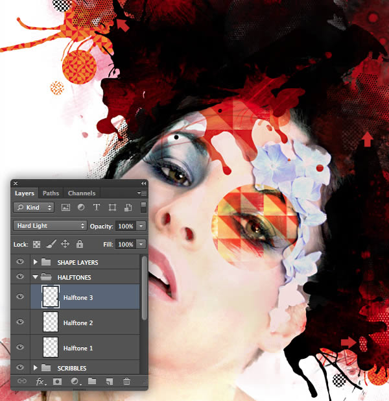Viewport: 389px width, 401px height.
Task: Select the SHAPE LAYERS group name
Action: point(78,263)
